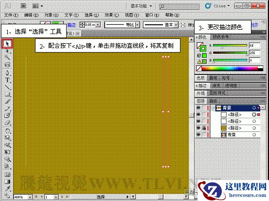Hide the selected <路径> row's eye icon
This screenshot has width=269, height=201.
[x=198, y=114]
